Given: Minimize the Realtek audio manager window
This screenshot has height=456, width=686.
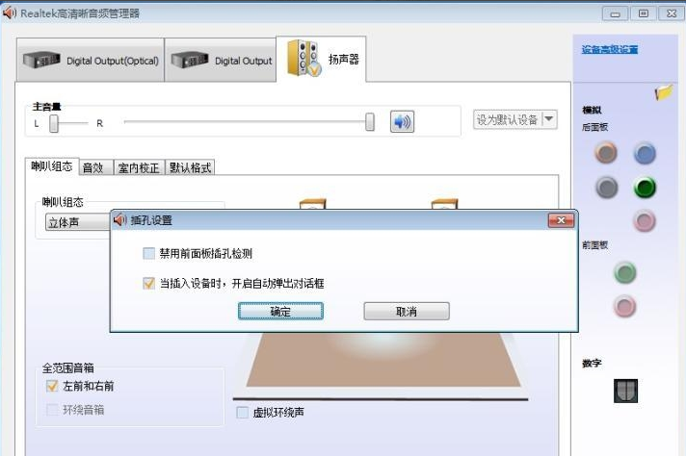Looking at the screenshot, I should click(x=615, y=13).
